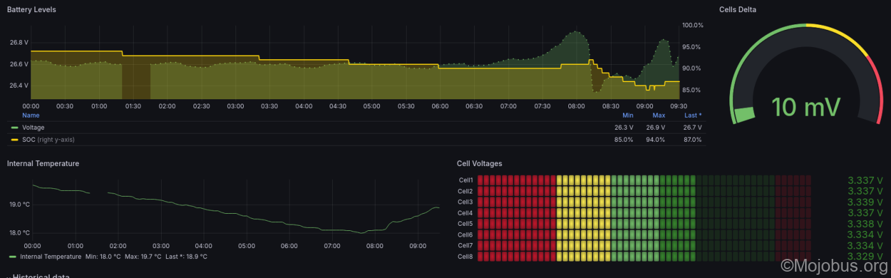Sort legend by the Last * column
Viewport: 891px width, 278px height.
coord(692,115)
